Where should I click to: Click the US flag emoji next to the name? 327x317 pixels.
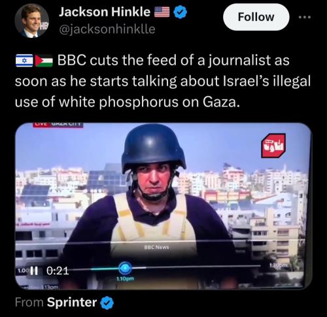tap(162, 12)
